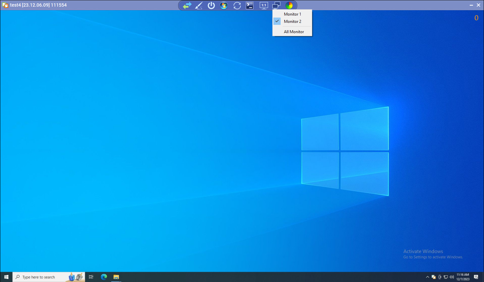Click the orange remote support tray icon
The image size is (484, 282).
coord(434,277)
